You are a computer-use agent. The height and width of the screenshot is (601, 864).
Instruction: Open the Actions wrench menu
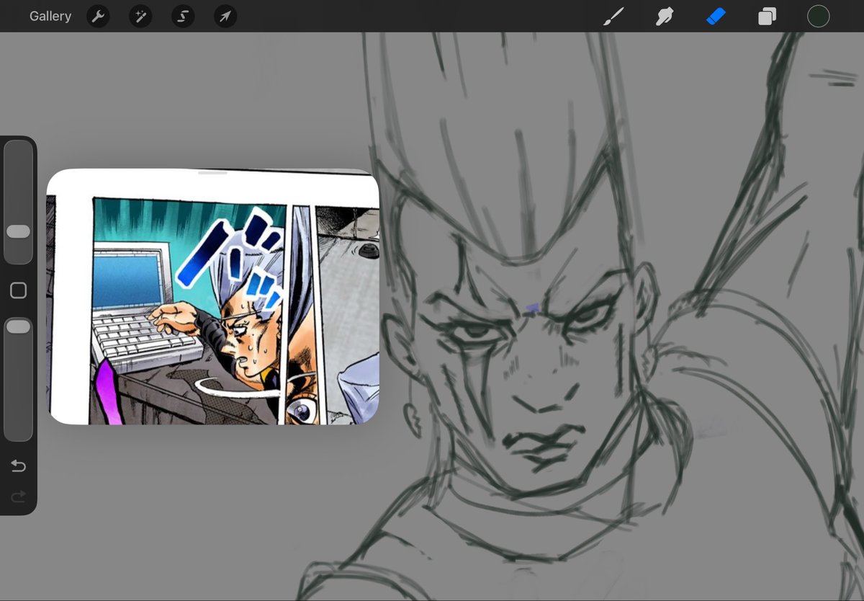click(x=98, y=16)
